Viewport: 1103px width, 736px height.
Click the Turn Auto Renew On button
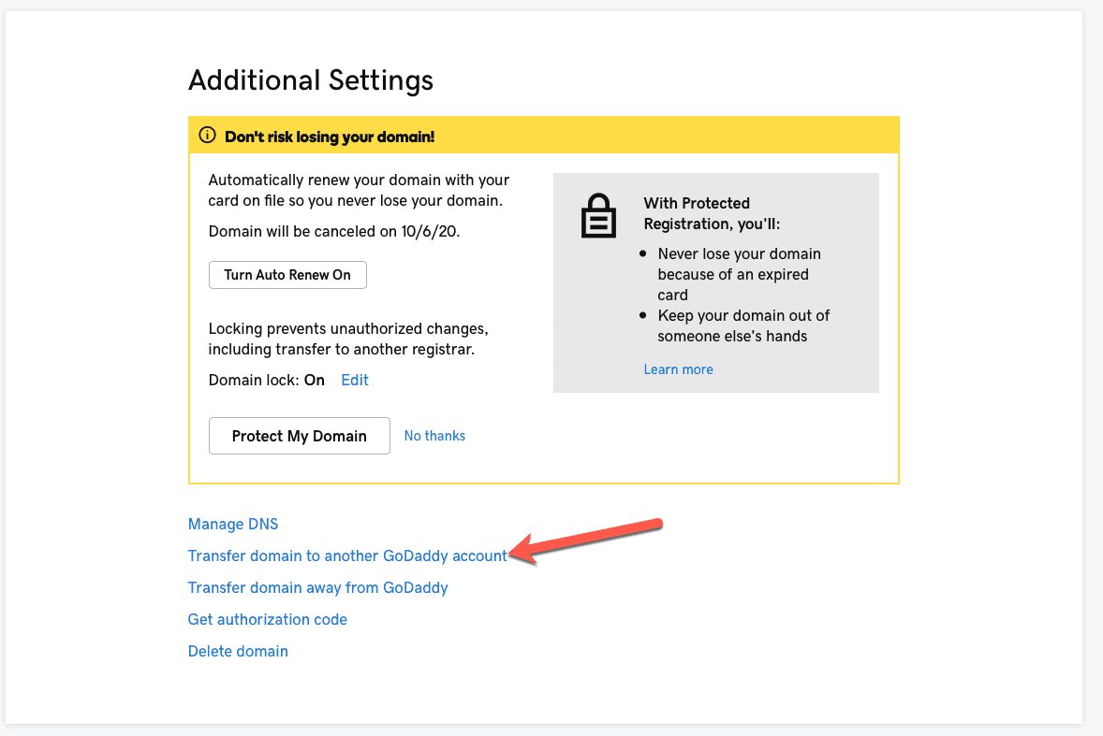coord(287,274)
